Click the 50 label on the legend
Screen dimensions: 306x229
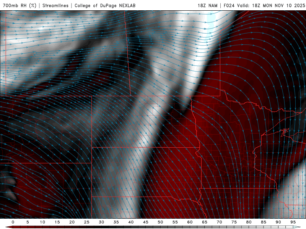point(160,222)
